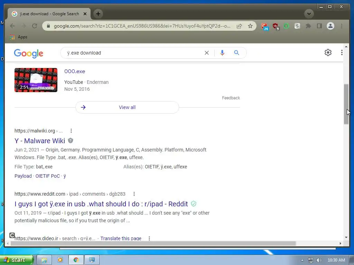Open the Extensions puzzle piece menu
The width and height of the screenshot is (354, 265).
click(x=308, y=26)
